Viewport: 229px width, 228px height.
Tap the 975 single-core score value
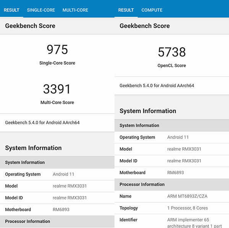pos(57,50)
